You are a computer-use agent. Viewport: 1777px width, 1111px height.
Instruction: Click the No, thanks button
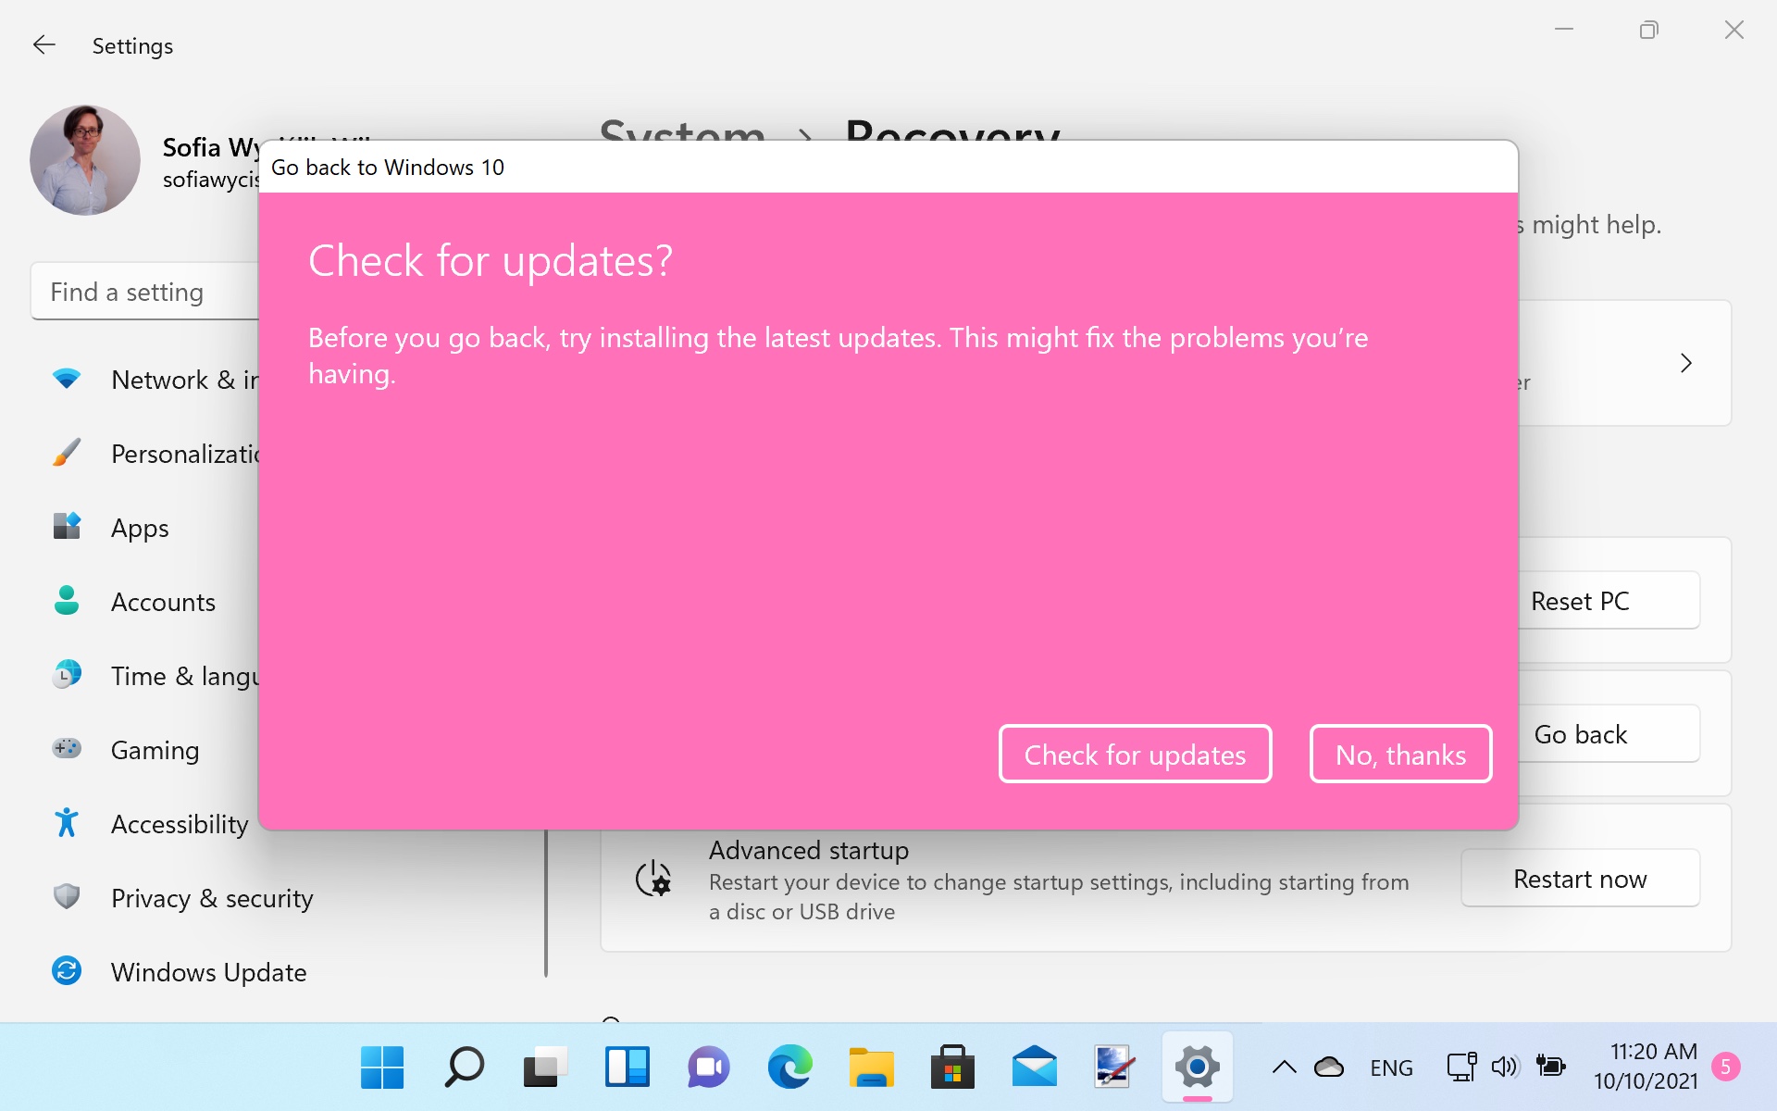1400,754
